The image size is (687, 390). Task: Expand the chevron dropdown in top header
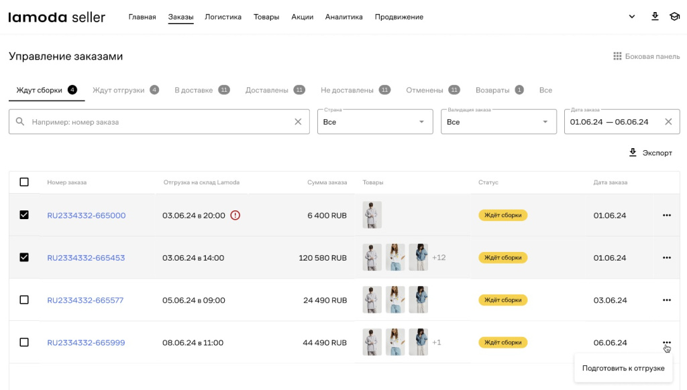coord(631,17)
